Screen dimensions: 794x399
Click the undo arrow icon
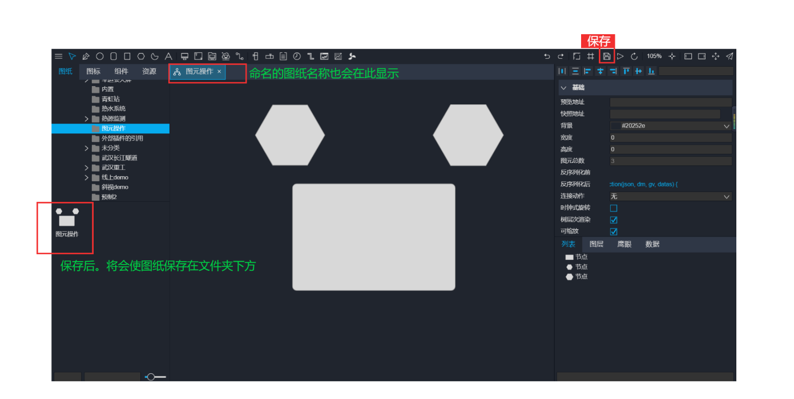tap(547, 56)
